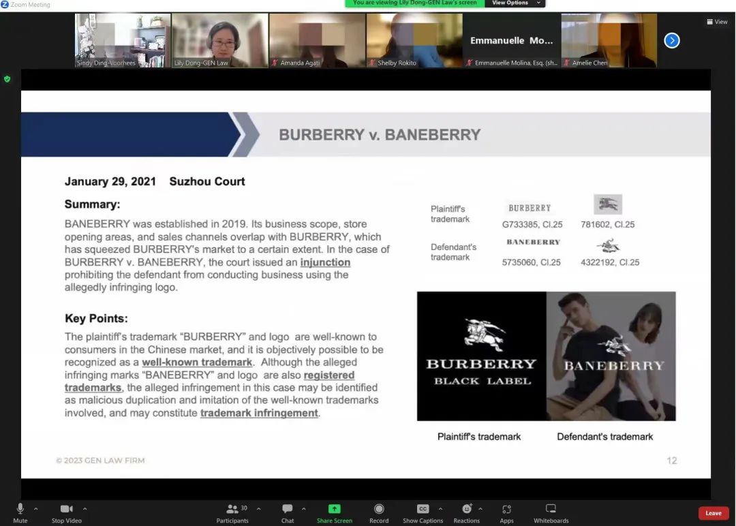This screenshot has height=526, width=736.
Task: Open the Reactions menu
Action: pos(467,512)
